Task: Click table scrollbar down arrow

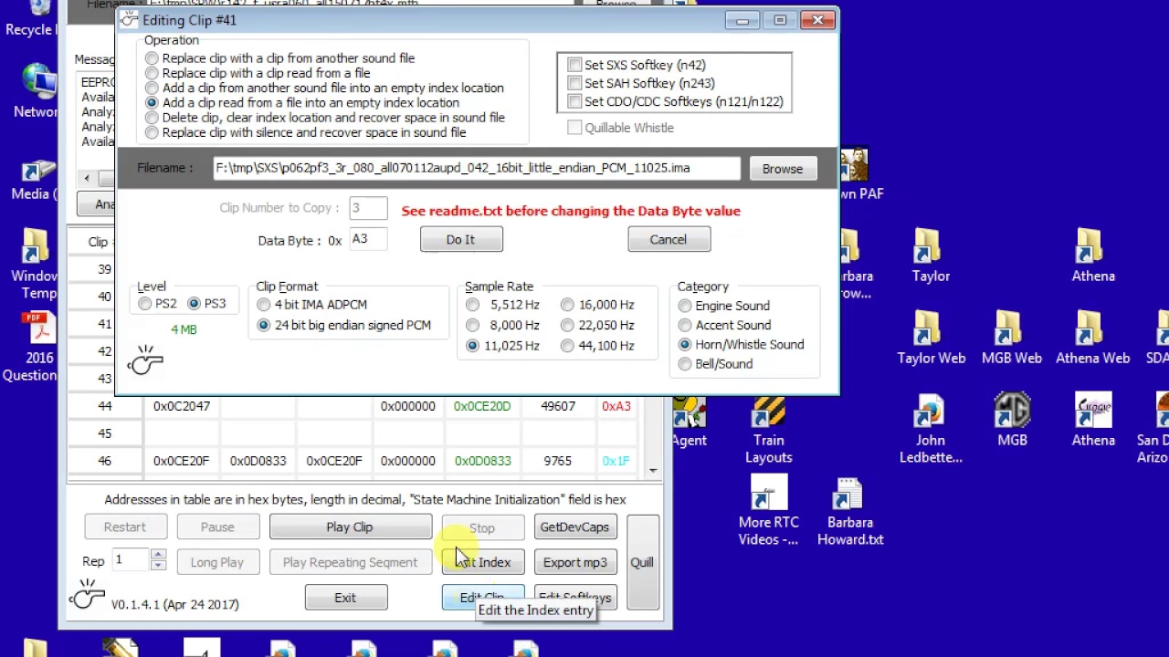Action: pos(652,470)
